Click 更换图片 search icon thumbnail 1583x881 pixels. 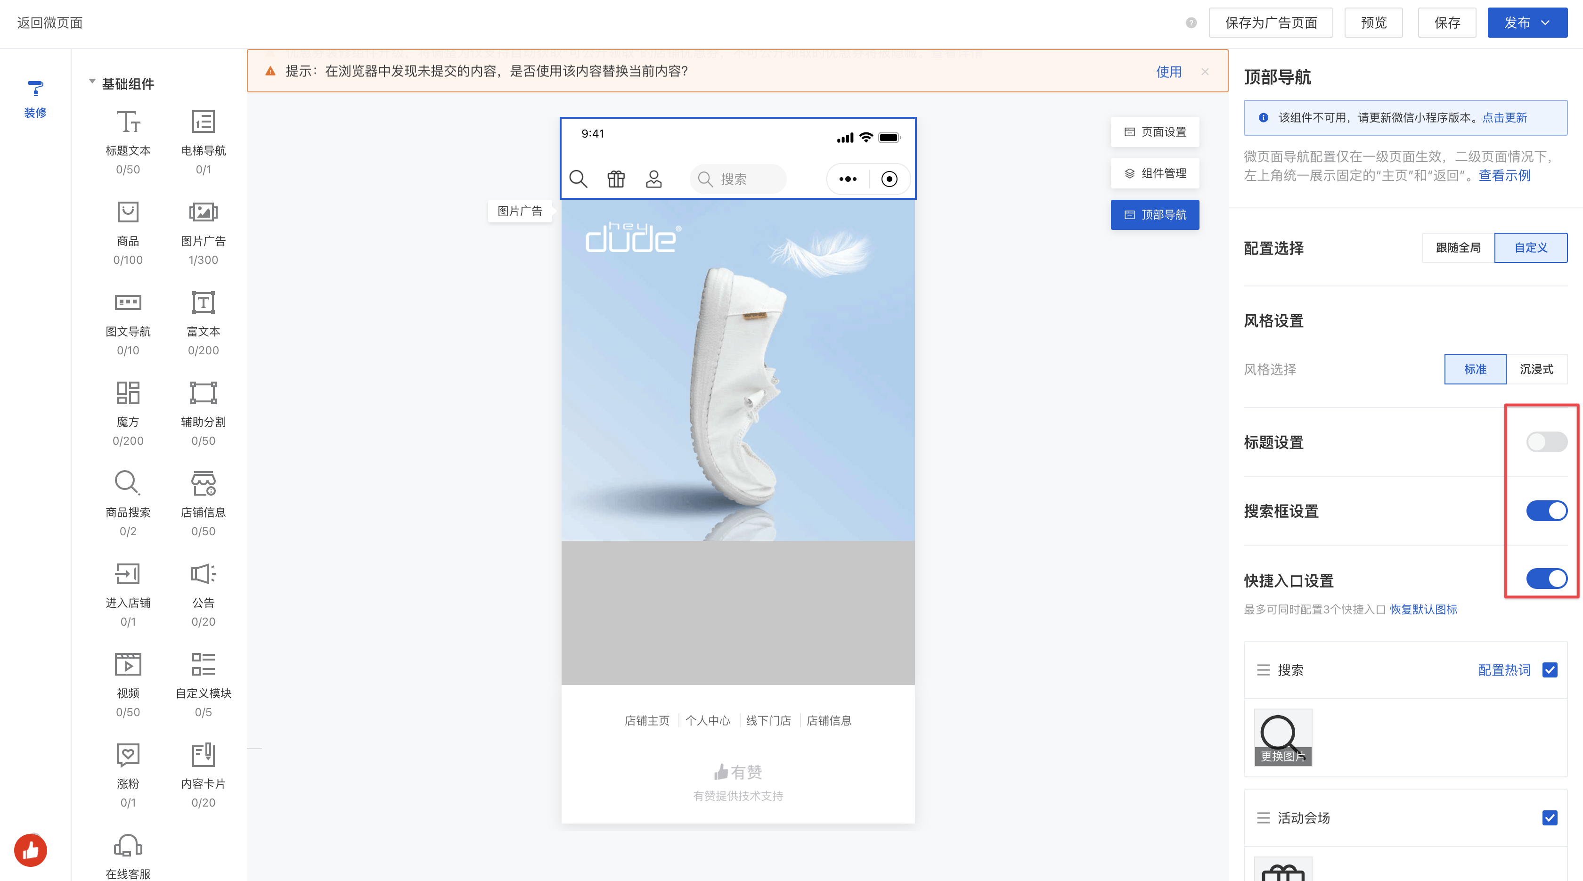1282,738
